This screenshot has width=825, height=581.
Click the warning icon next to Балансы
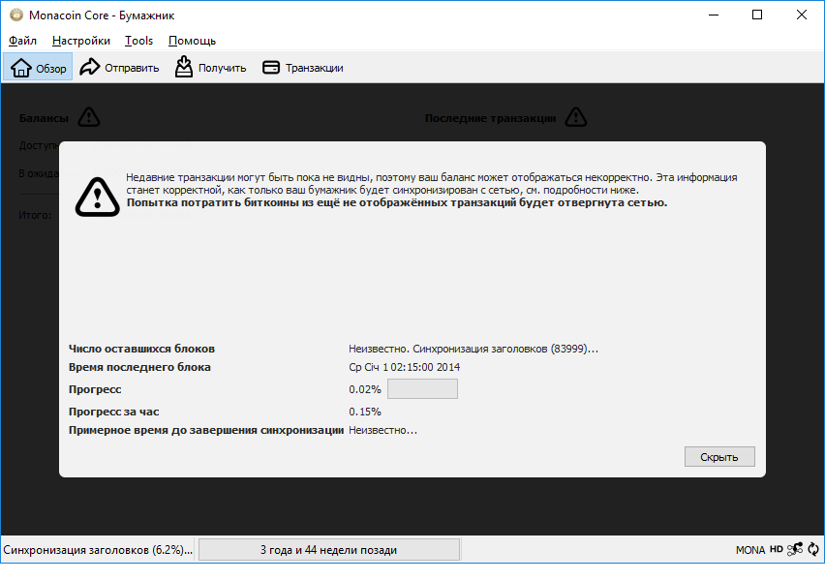click(89, 117)
